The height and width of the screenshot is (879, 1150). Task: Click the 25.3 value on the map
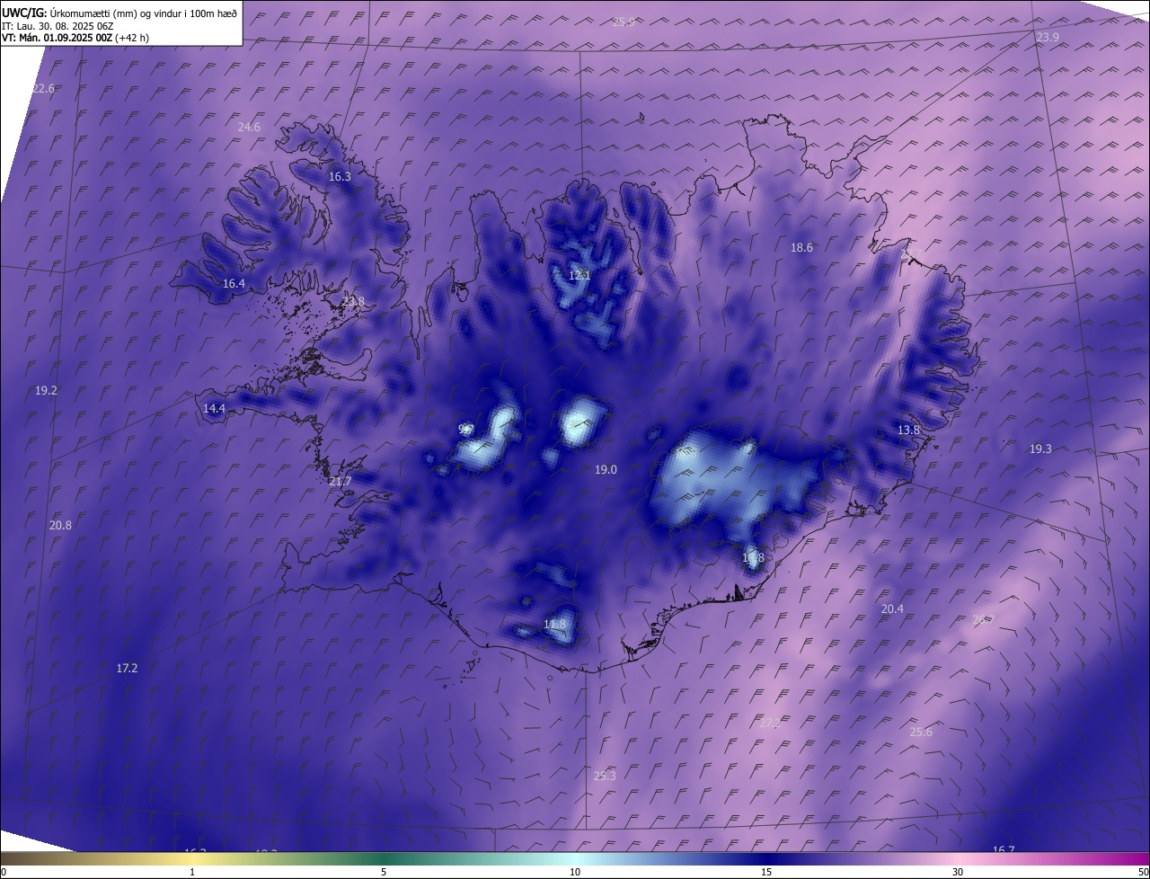tap(605, 776)
